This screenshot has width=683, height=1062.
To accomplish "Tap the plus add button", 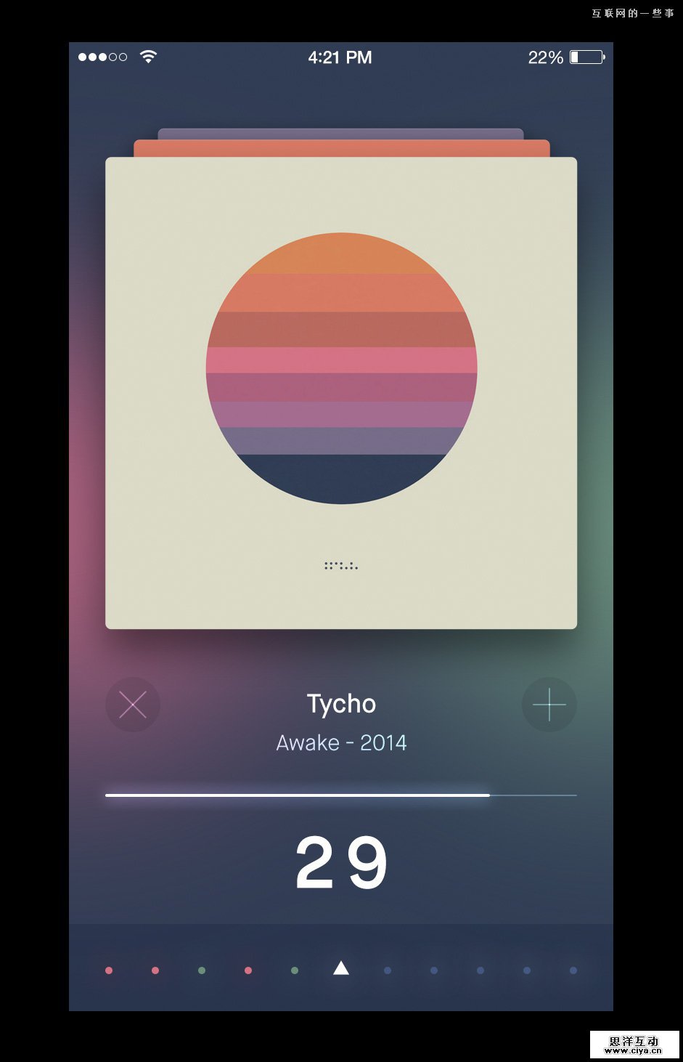I will [549, 705].
